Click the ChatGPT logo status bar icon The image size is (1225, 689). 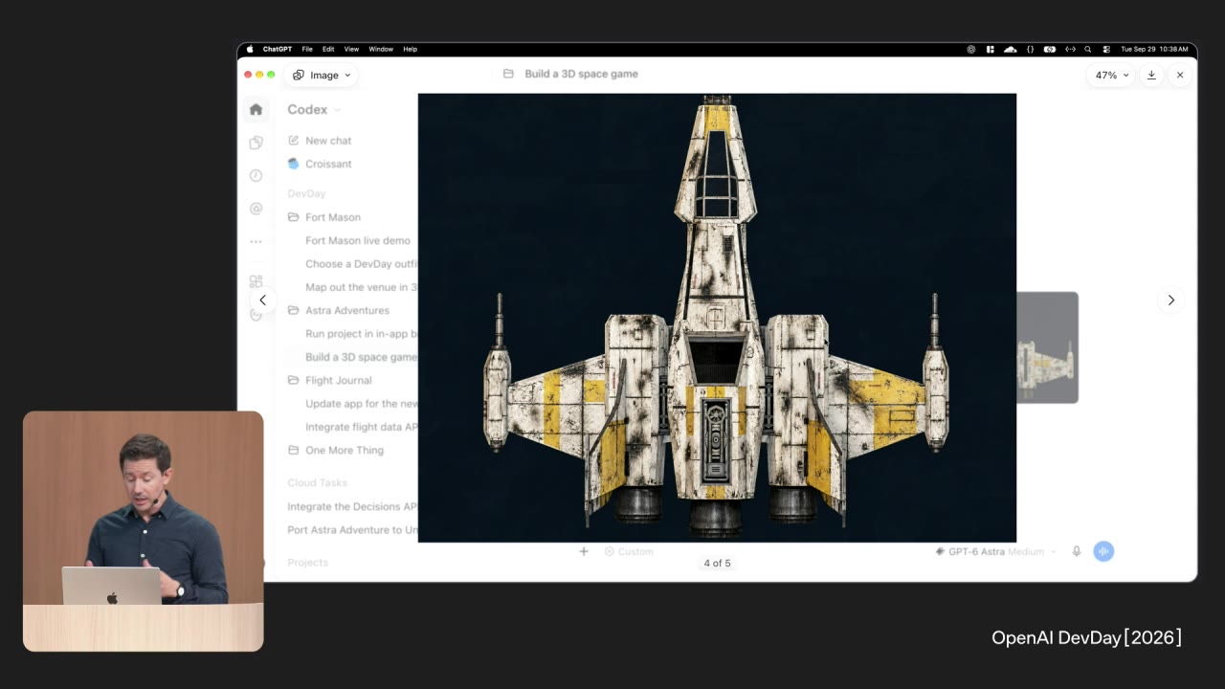[x=971, y=49]
